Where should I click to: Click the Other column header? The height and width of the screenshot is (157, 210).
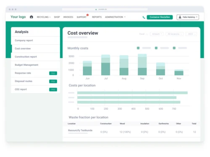pos(178,124)
